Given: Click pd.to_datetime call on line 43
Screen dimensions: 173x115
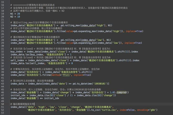Looking at the screenshot, I should click(82, 84).
